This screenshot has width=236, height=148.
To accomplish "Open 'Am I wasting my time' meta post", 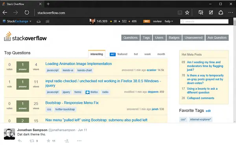I will [x=205, y=66].
